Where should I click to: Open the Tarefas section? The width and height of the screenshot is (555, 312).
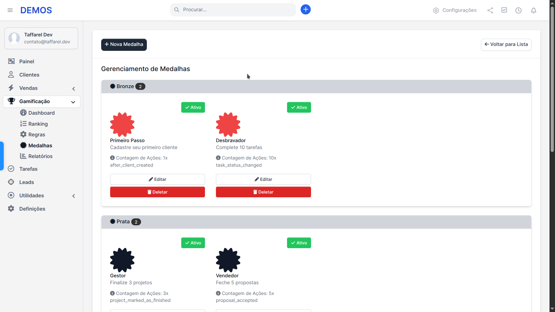[28, 169]
